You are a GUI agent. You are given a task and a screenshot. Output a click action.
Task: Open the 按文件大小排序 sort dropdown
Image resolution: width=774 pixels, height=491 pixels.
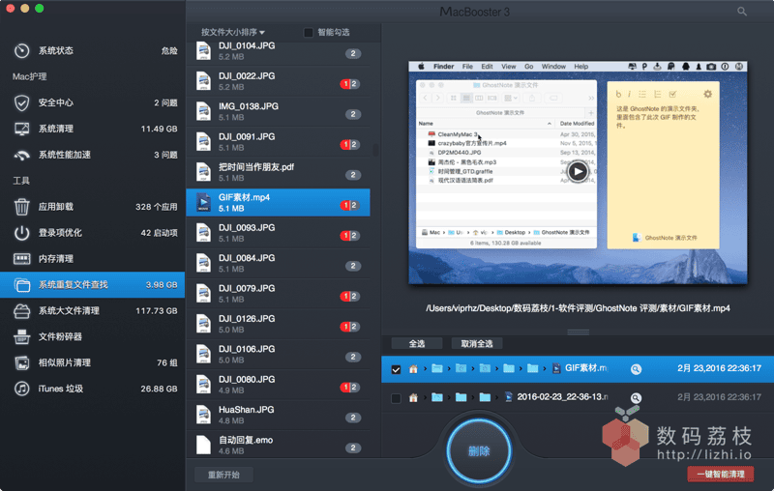point(232,32)
